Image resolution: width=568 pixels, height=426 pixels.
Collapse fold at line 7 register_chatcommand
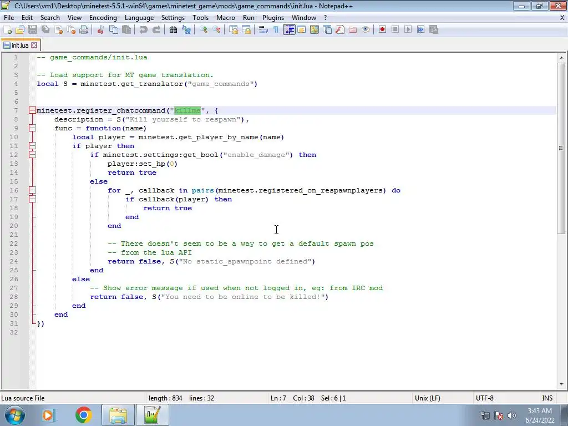tap(32, 110)
